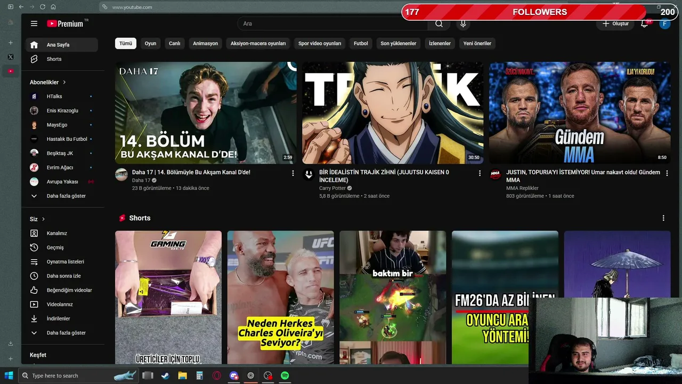Open the Daha 17 video title link
Viewport: 682px width, 384px height.
pyautogui.click(x=191, y=172)
